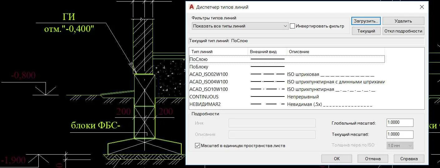The height and width of the screenshot is (168, 440).
Task: Click the Отмена button
Action: pyautogui.click(x=373, y=159)
